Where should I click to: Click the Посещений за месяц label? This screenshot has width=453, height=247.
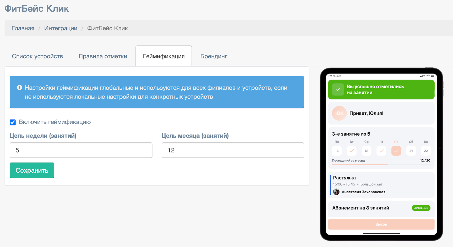348,161
